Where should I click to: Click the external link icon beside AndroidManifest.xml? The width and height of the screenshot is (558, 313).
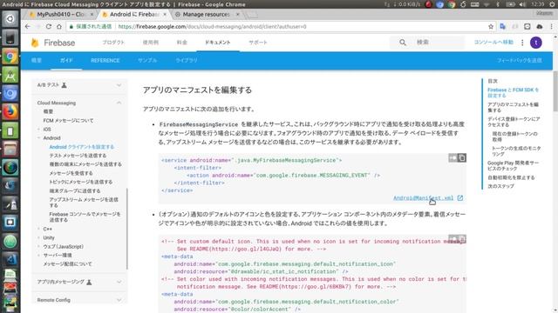[460, 197]
